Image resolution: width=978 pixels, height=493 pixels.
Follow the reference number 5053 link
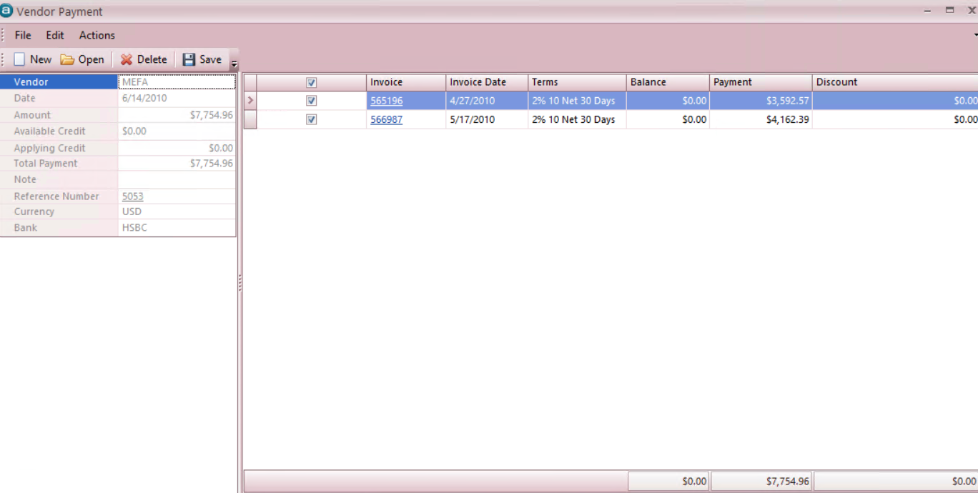point(133,196)
